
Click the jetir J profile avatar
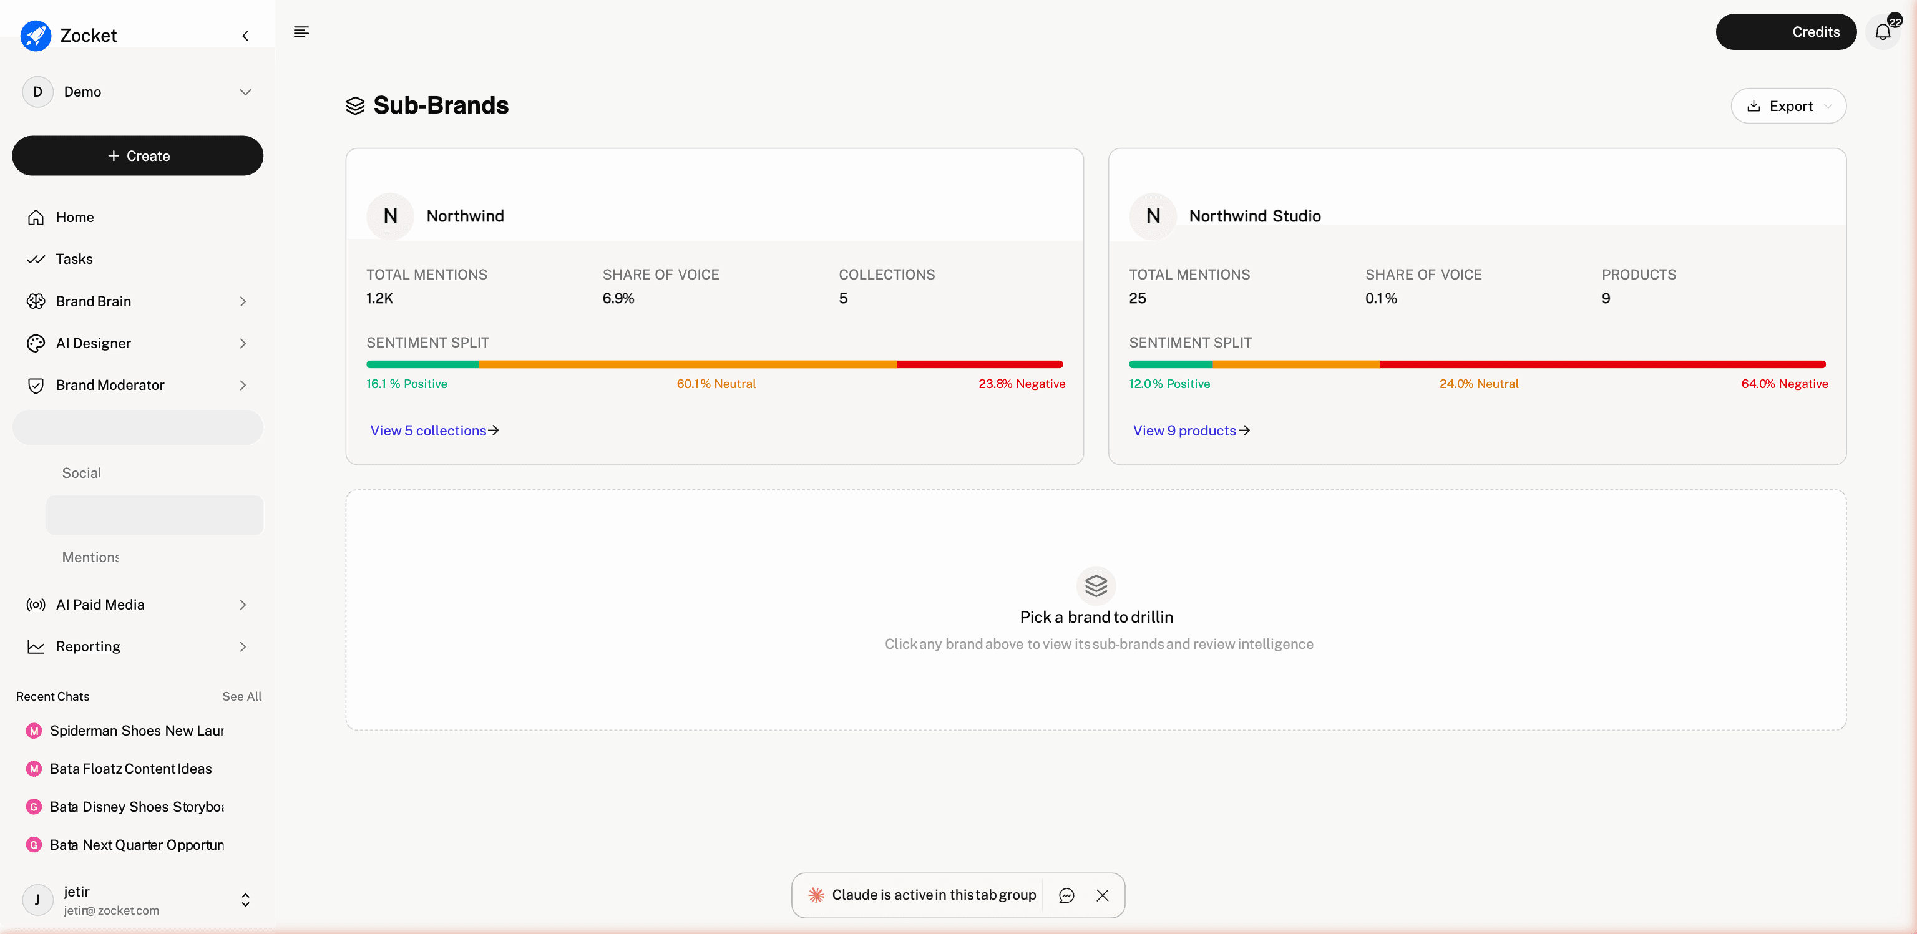coord(37,900)
